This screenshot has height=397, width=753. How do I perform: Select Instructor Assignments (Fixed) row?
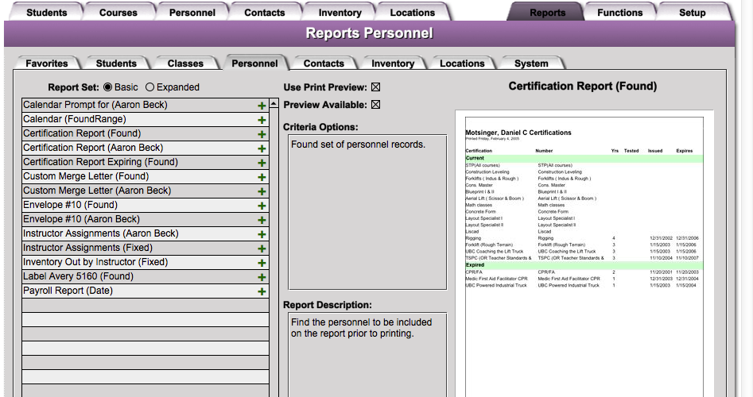click(x=145, y=248)
